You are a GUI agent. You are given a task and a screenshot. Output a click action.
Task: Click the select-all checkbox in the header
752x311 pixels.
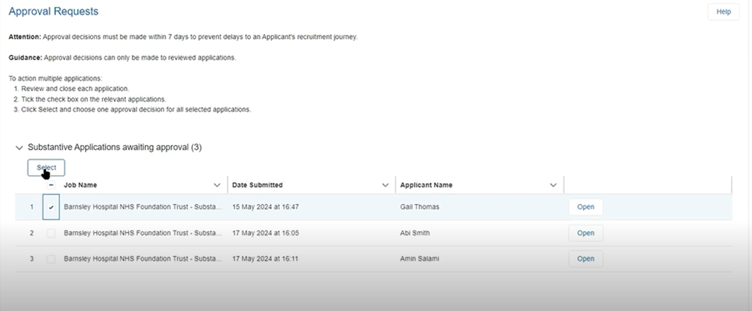pyautogui.click(x=51, y=185)
